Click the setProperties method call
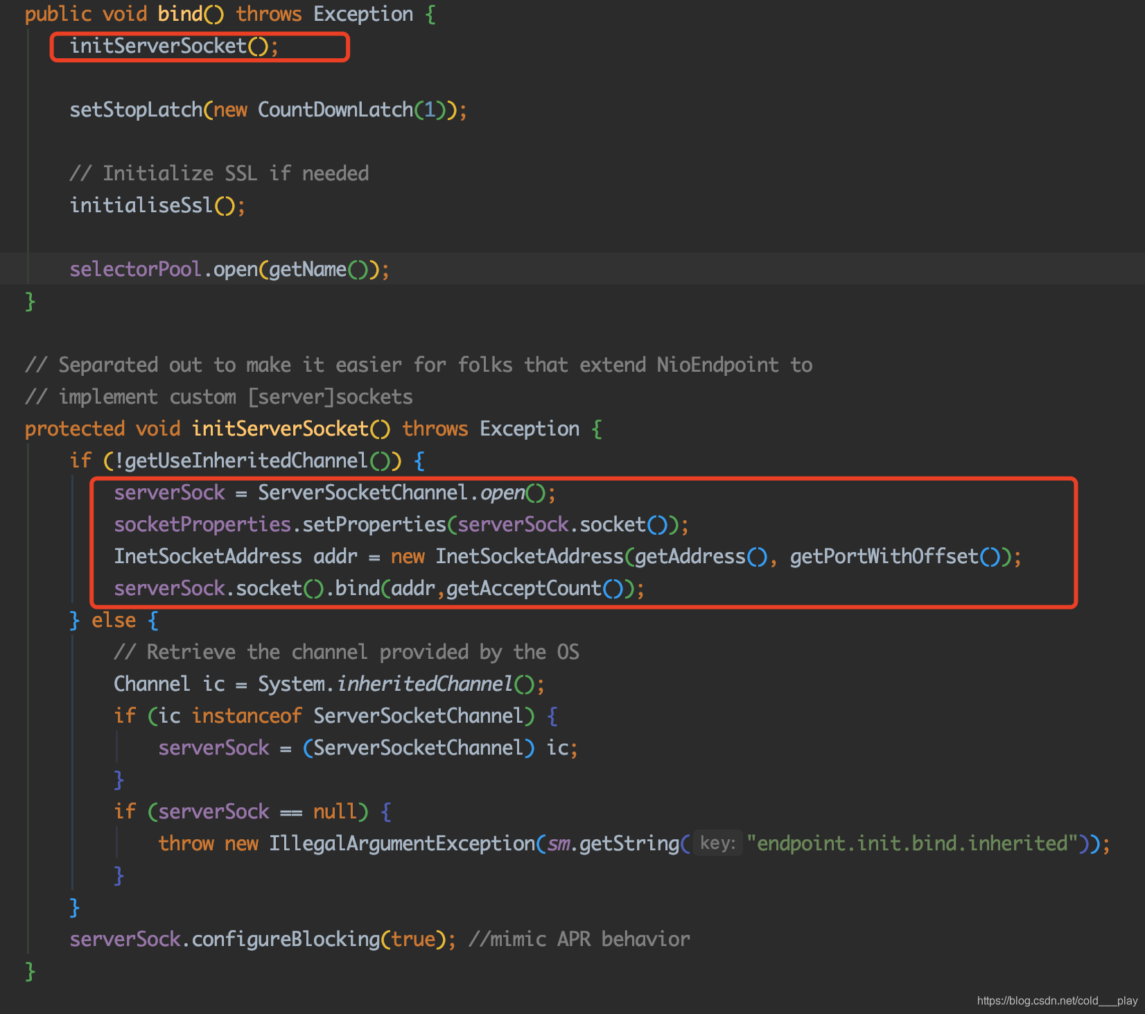The height and width of the screenshot is (1014, 1145). [x=374, y=524]
